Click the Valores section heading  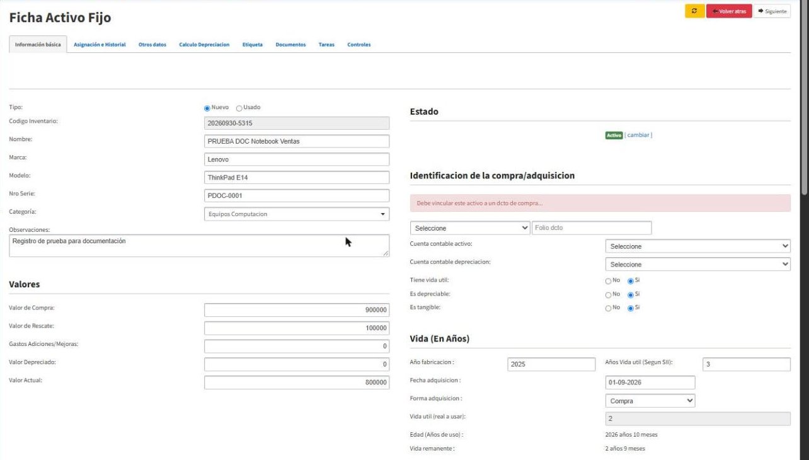pyautogui.click(x=25, y=284)
